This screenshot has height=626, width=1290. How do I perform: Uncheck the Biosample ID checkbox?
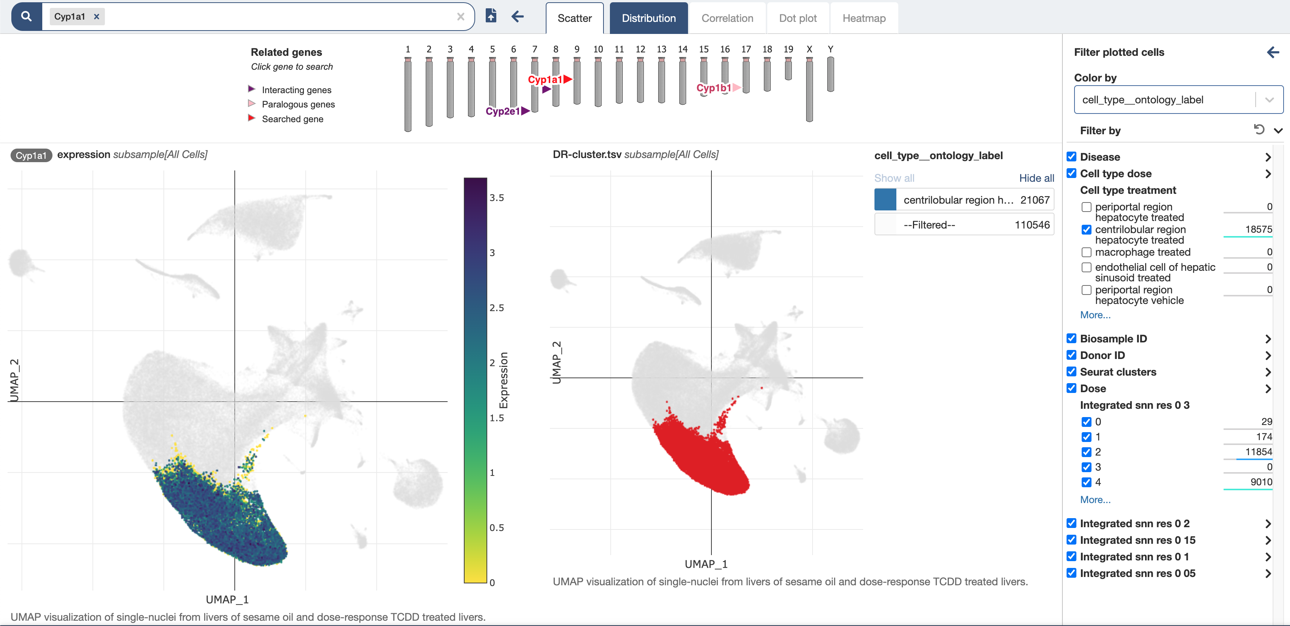tap(1071, 338)
